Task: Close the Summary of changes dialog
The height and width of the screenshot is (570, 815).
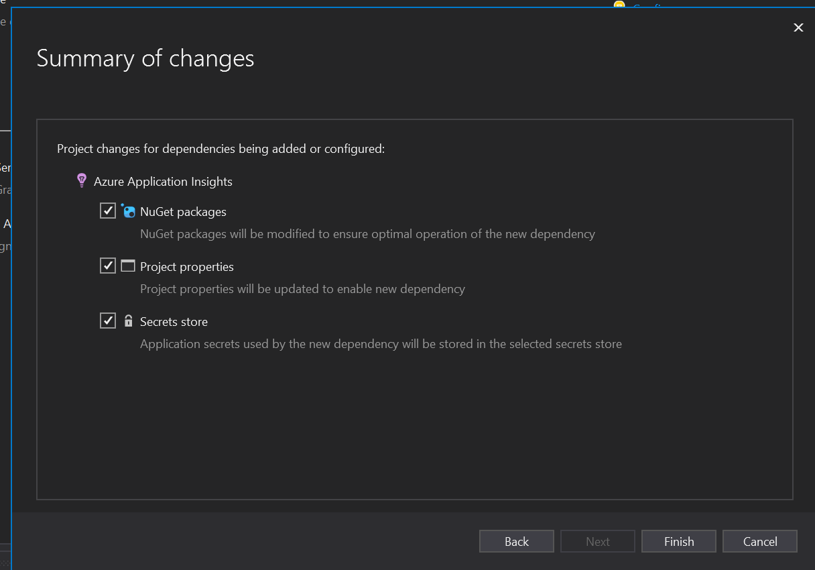Action: [x=798, y=27]
